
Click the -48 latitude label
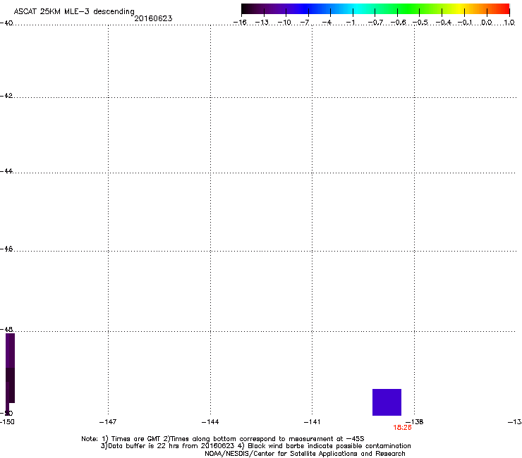6,329
